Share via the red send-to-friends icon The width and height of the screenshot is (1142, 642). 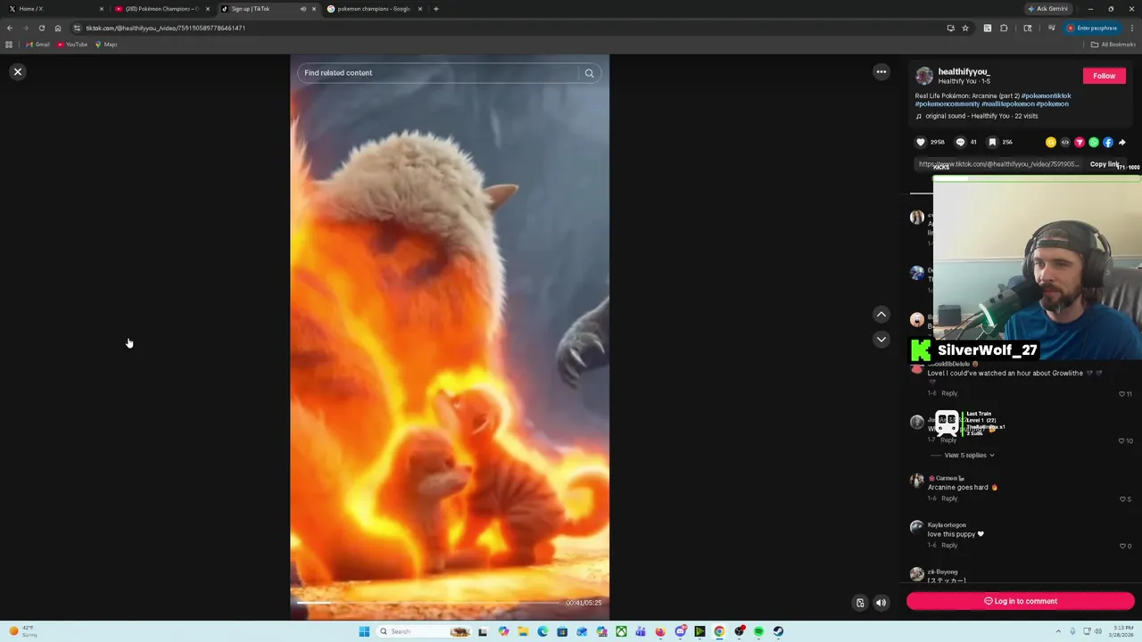point(1080,142)
